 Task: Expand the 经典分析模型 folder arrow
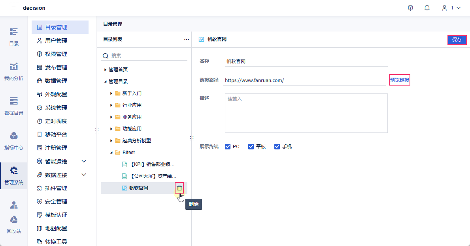tap(111, 141)
